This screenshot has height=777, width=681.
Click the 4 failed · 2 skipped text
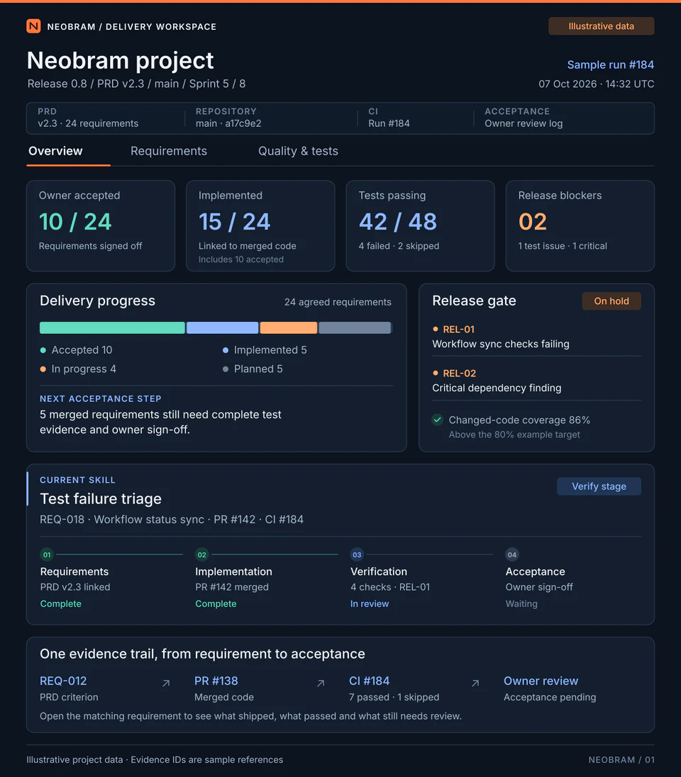point(399,246)
